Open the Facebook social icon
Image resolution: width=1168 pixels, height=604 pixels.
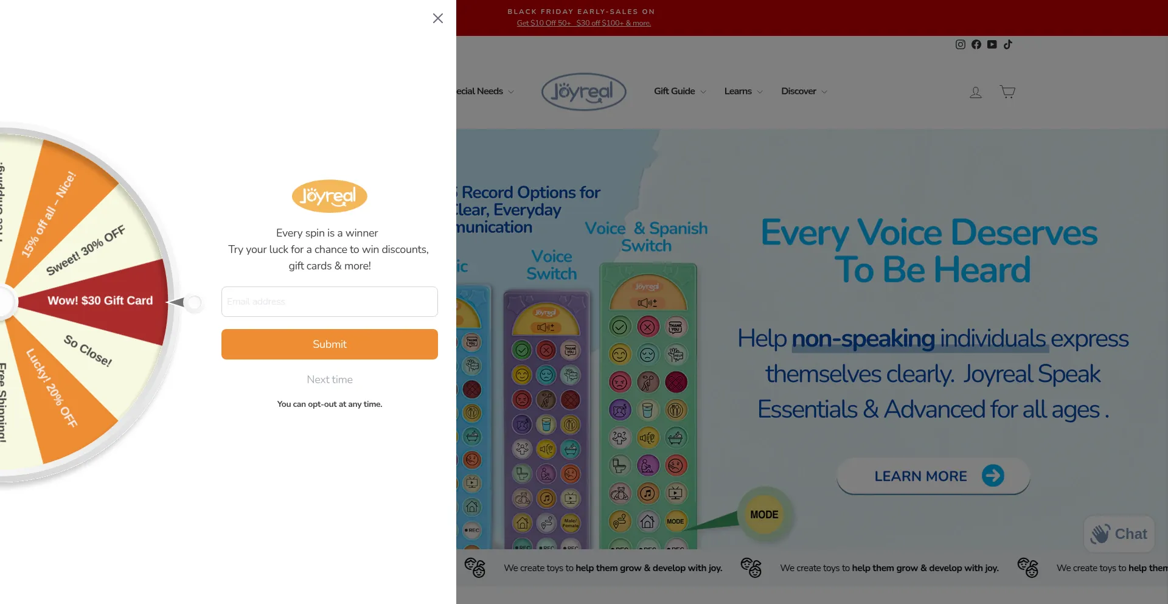pos(976,44)
